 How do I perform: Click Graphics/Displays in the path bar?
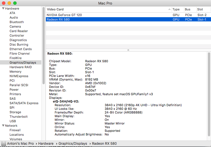pyautogui.click(x=73, y=144)
